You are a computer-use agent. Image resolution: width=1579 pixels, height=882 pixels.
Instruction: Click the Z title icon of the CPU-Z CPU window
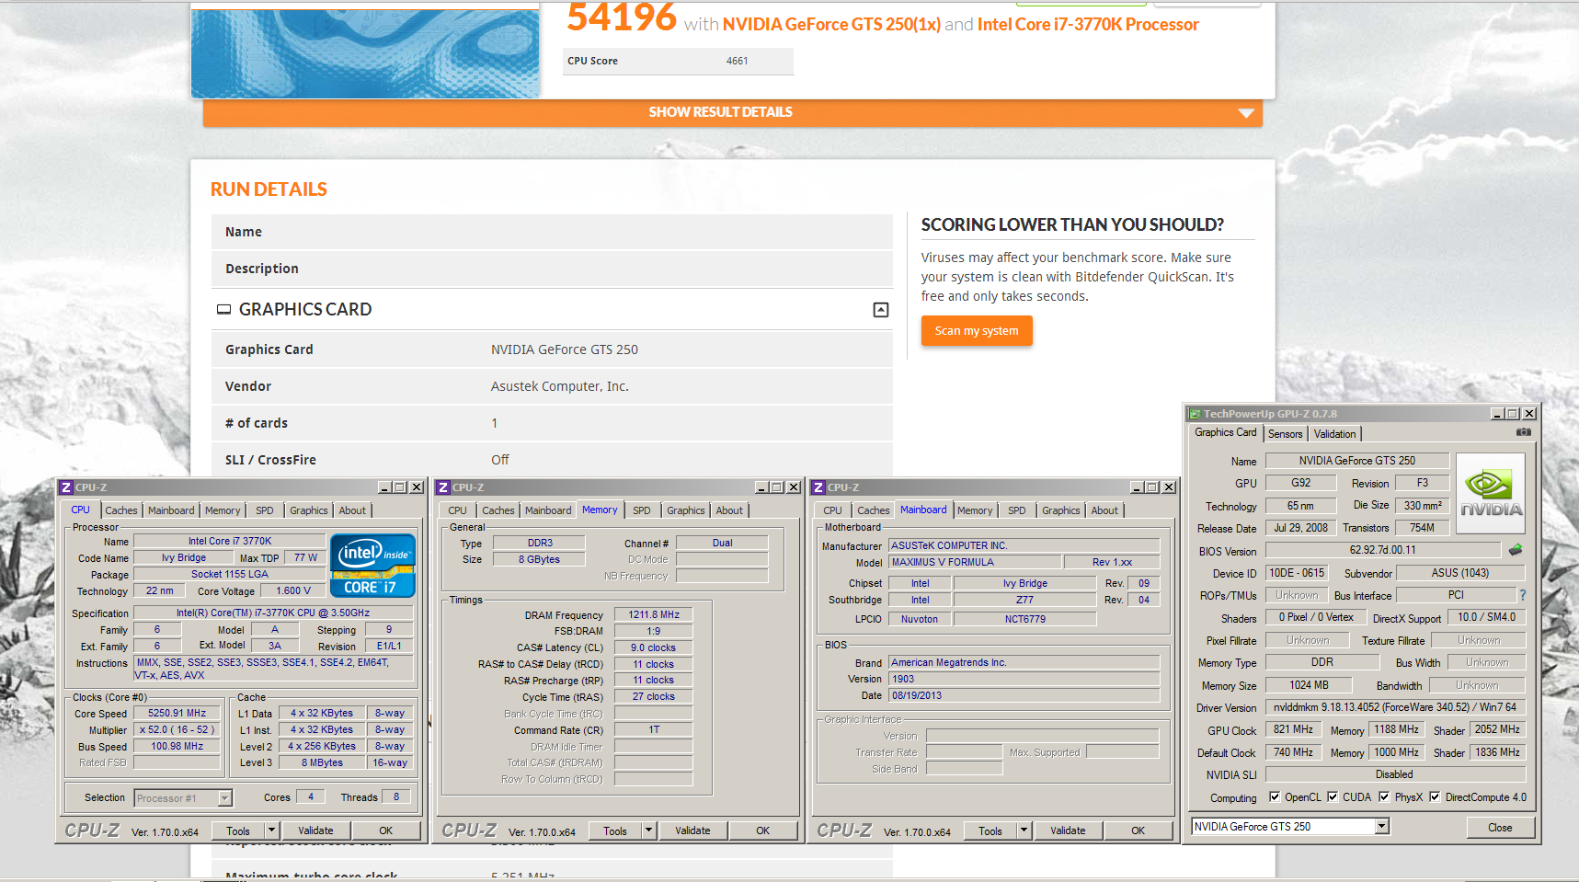click(66, 487)
